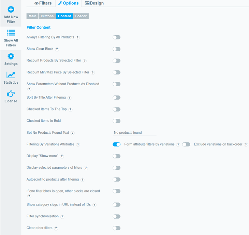Click the No products found text field
249x235 pixels.
tap(134, 133)
